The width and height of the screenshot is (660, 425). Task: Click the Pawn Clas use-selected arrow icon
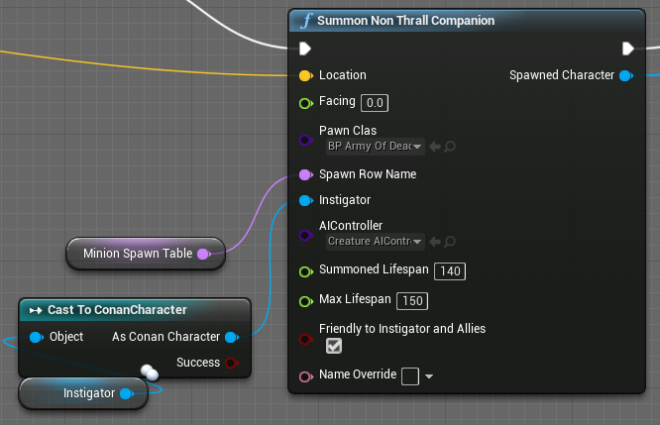click(x=435, y=147)
